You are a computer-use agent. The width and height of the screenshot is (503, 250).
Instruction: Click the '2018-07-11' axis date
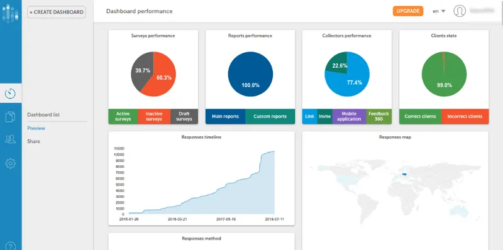[x=275, y=219]
